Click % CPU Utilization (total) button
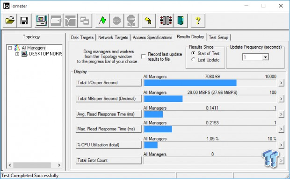This screenshot has height=179, width=290. pyautogui.click(x=109, y=145)
